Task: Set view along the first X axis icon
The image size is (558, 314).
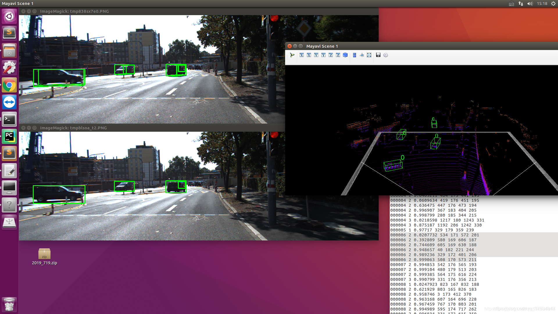Action: point(302,55)
